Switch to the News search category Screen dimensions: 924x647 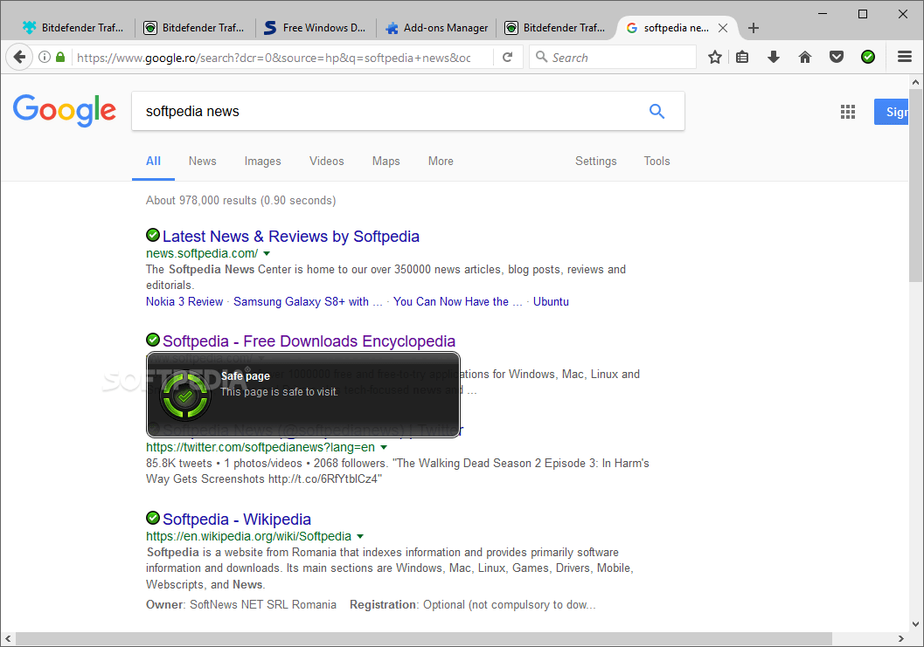[x=202, y=161]
